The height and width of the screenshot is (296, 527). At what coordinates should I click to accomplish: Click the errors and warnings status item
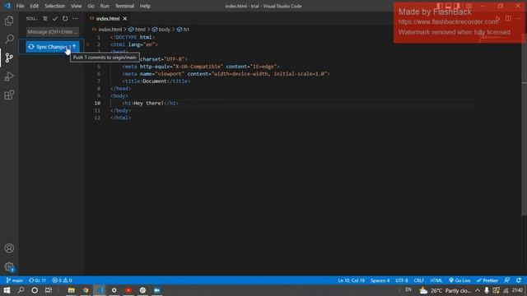click(x=63, y=280)
